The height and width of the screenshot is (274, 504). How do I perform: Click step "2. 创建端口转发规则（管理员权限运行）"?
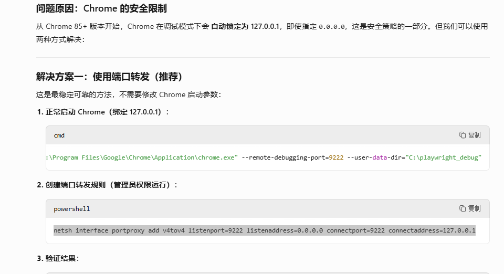(x=107, y=185)
